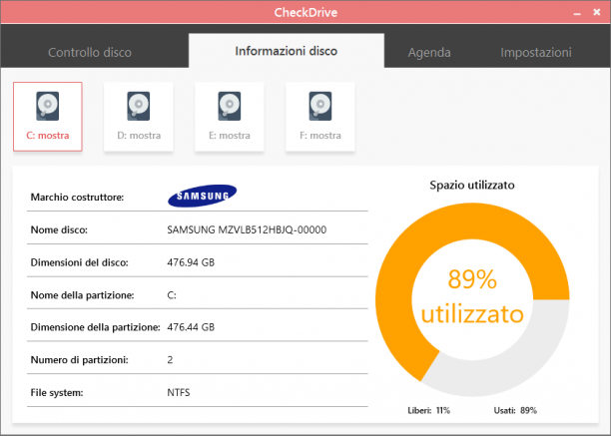Select the D: drive icon

pos(139,106)
